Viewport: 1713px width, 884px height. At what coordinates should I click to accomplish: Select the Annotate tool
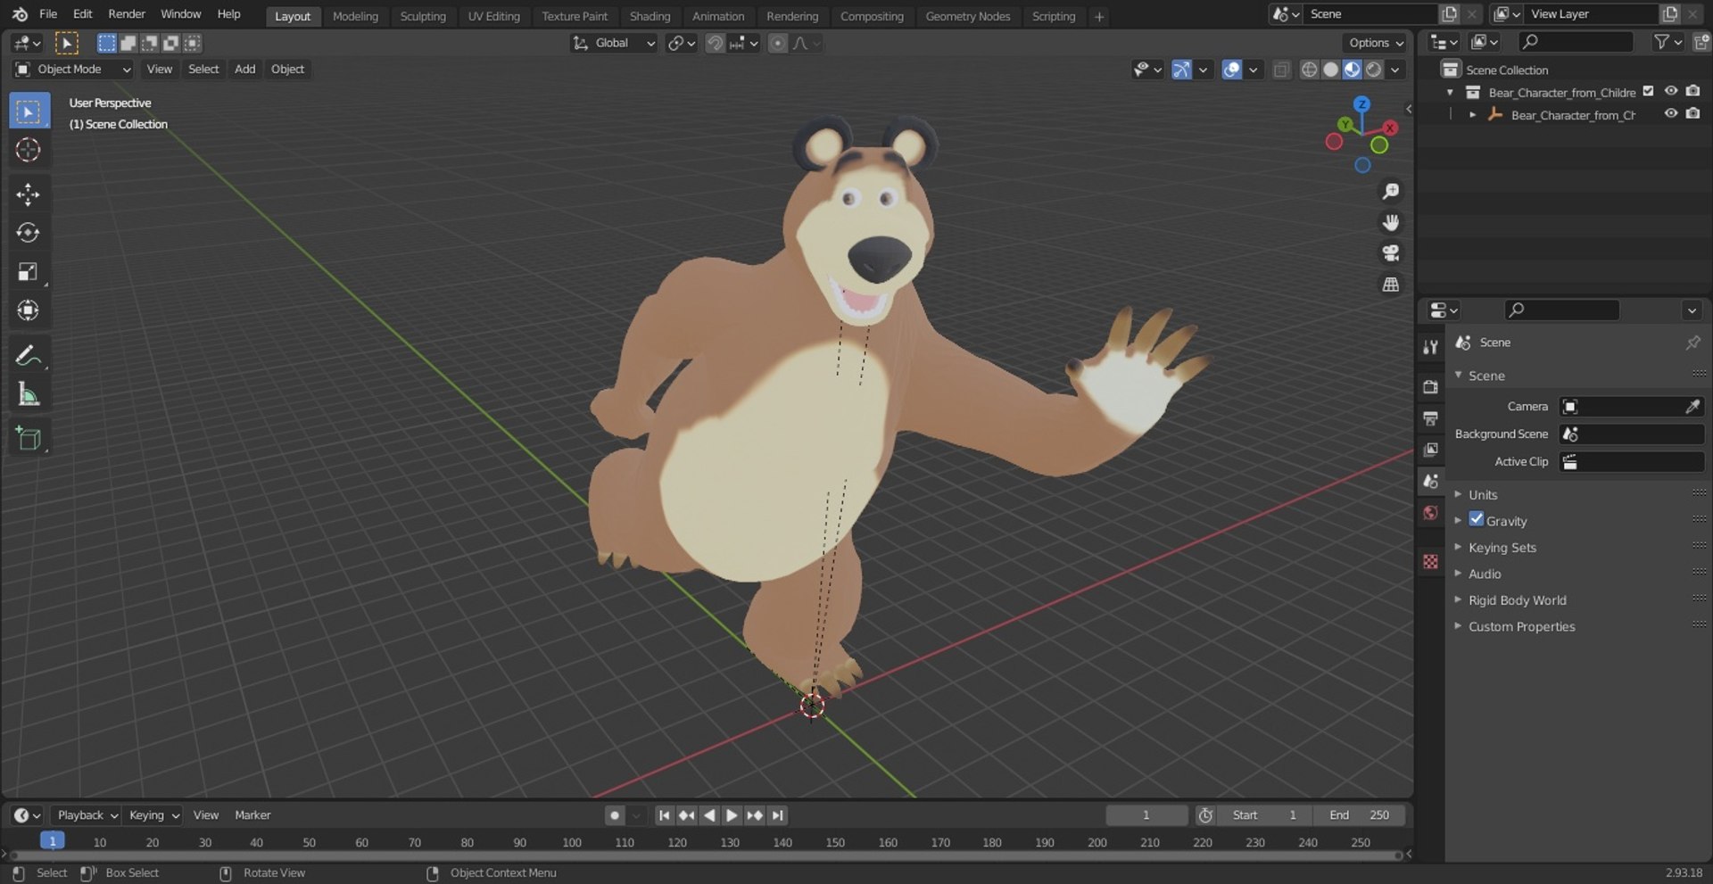[29, 356]
